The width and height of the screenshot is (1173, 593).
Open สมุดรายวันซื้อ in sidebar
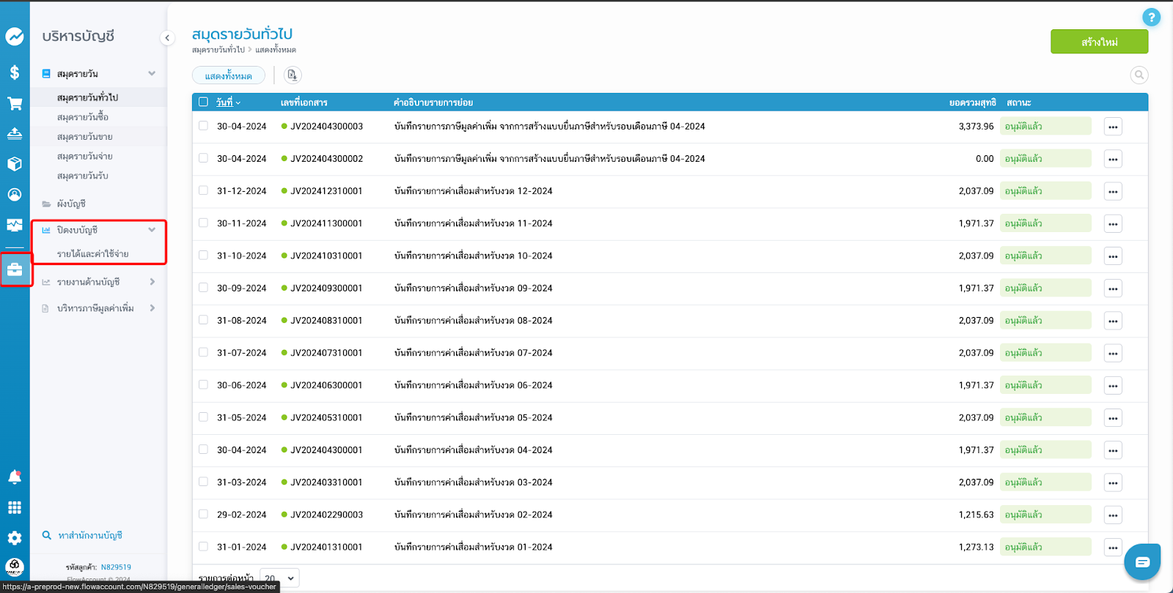pos(83,117)
